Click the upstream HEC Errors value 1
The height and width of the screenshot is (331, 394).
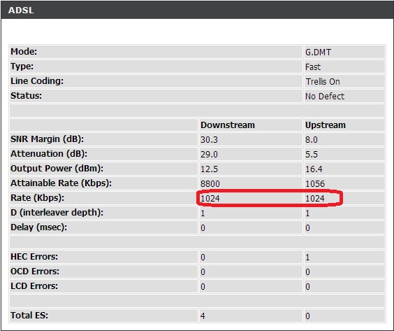307,258
